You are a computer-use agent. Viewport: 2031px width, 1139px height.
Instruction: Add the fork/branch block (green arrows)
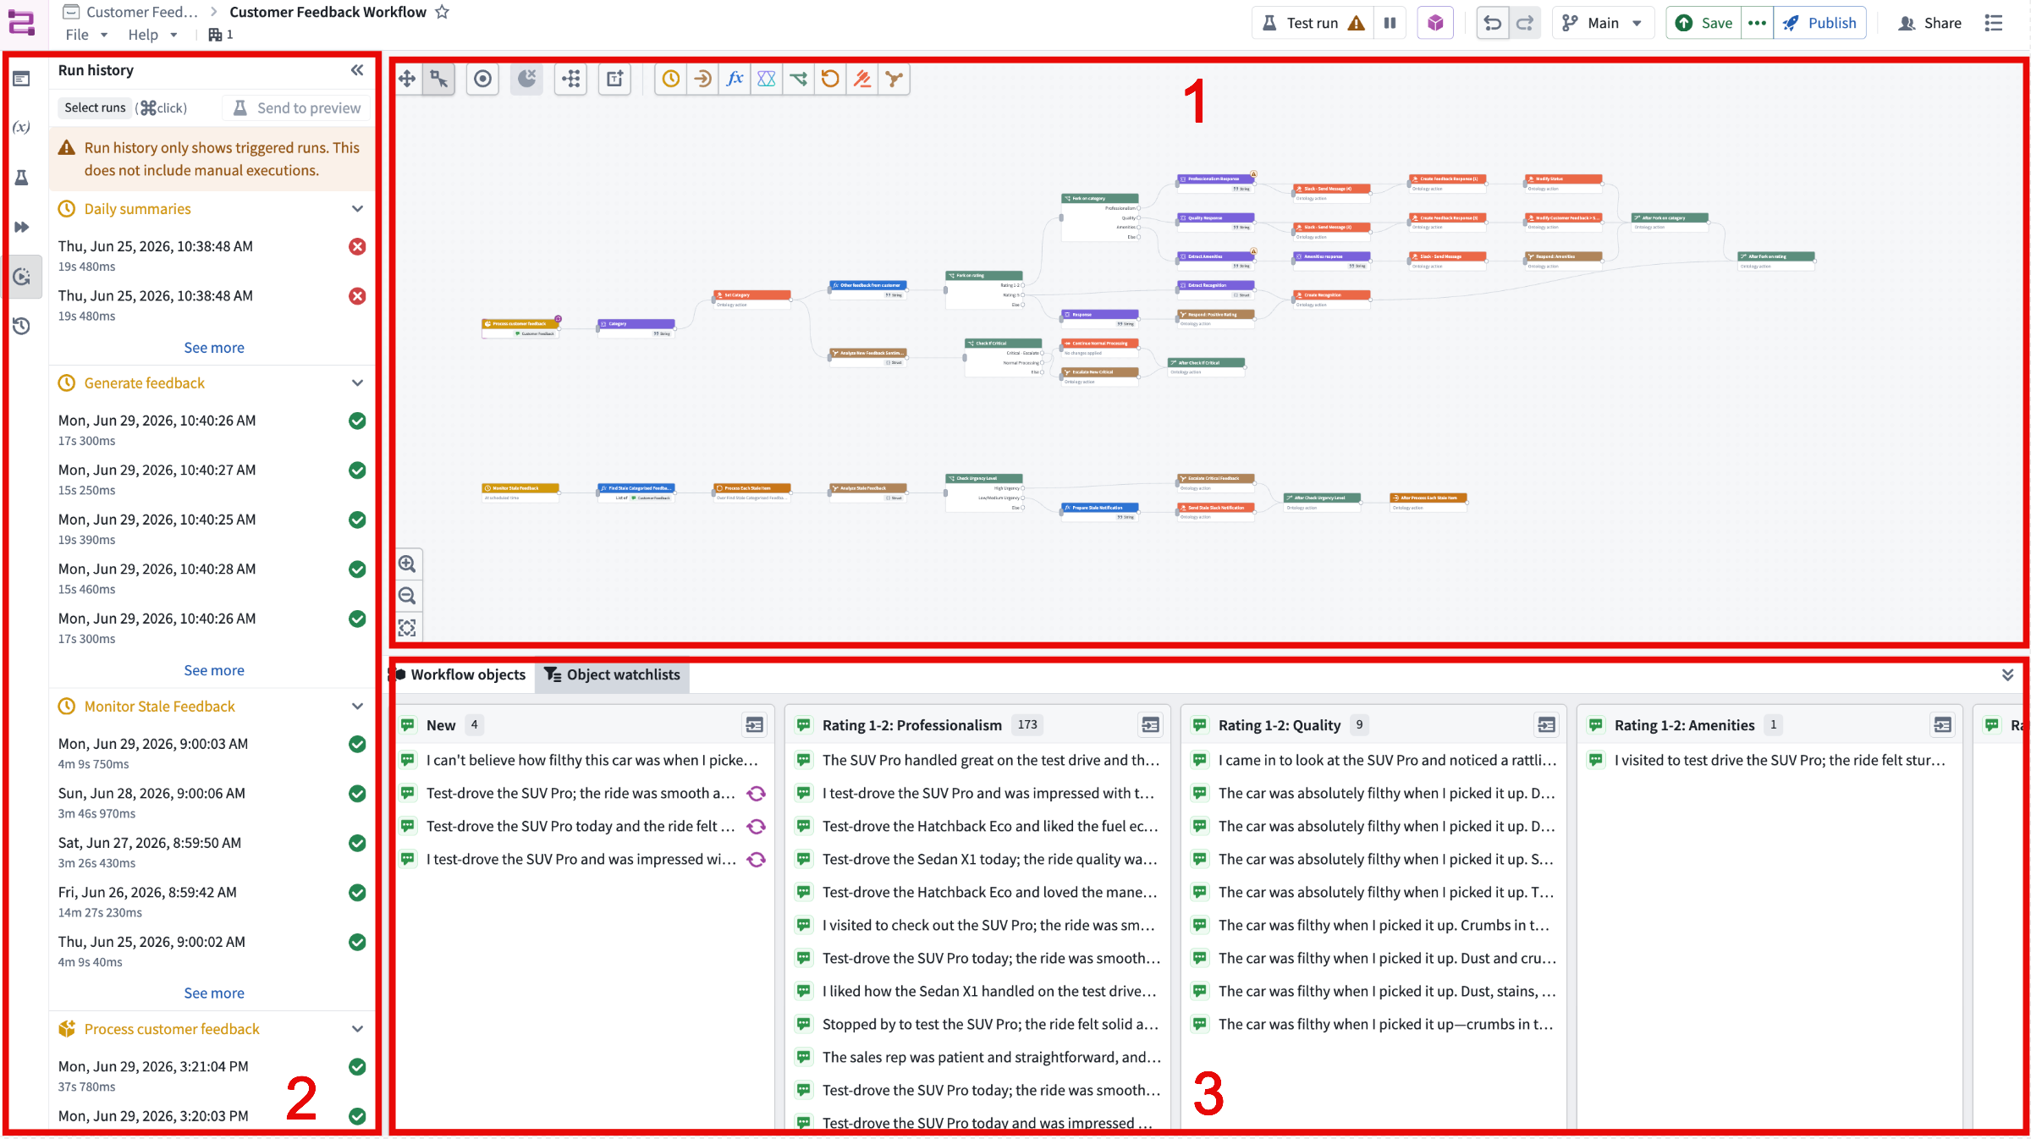tap(798, 79)
